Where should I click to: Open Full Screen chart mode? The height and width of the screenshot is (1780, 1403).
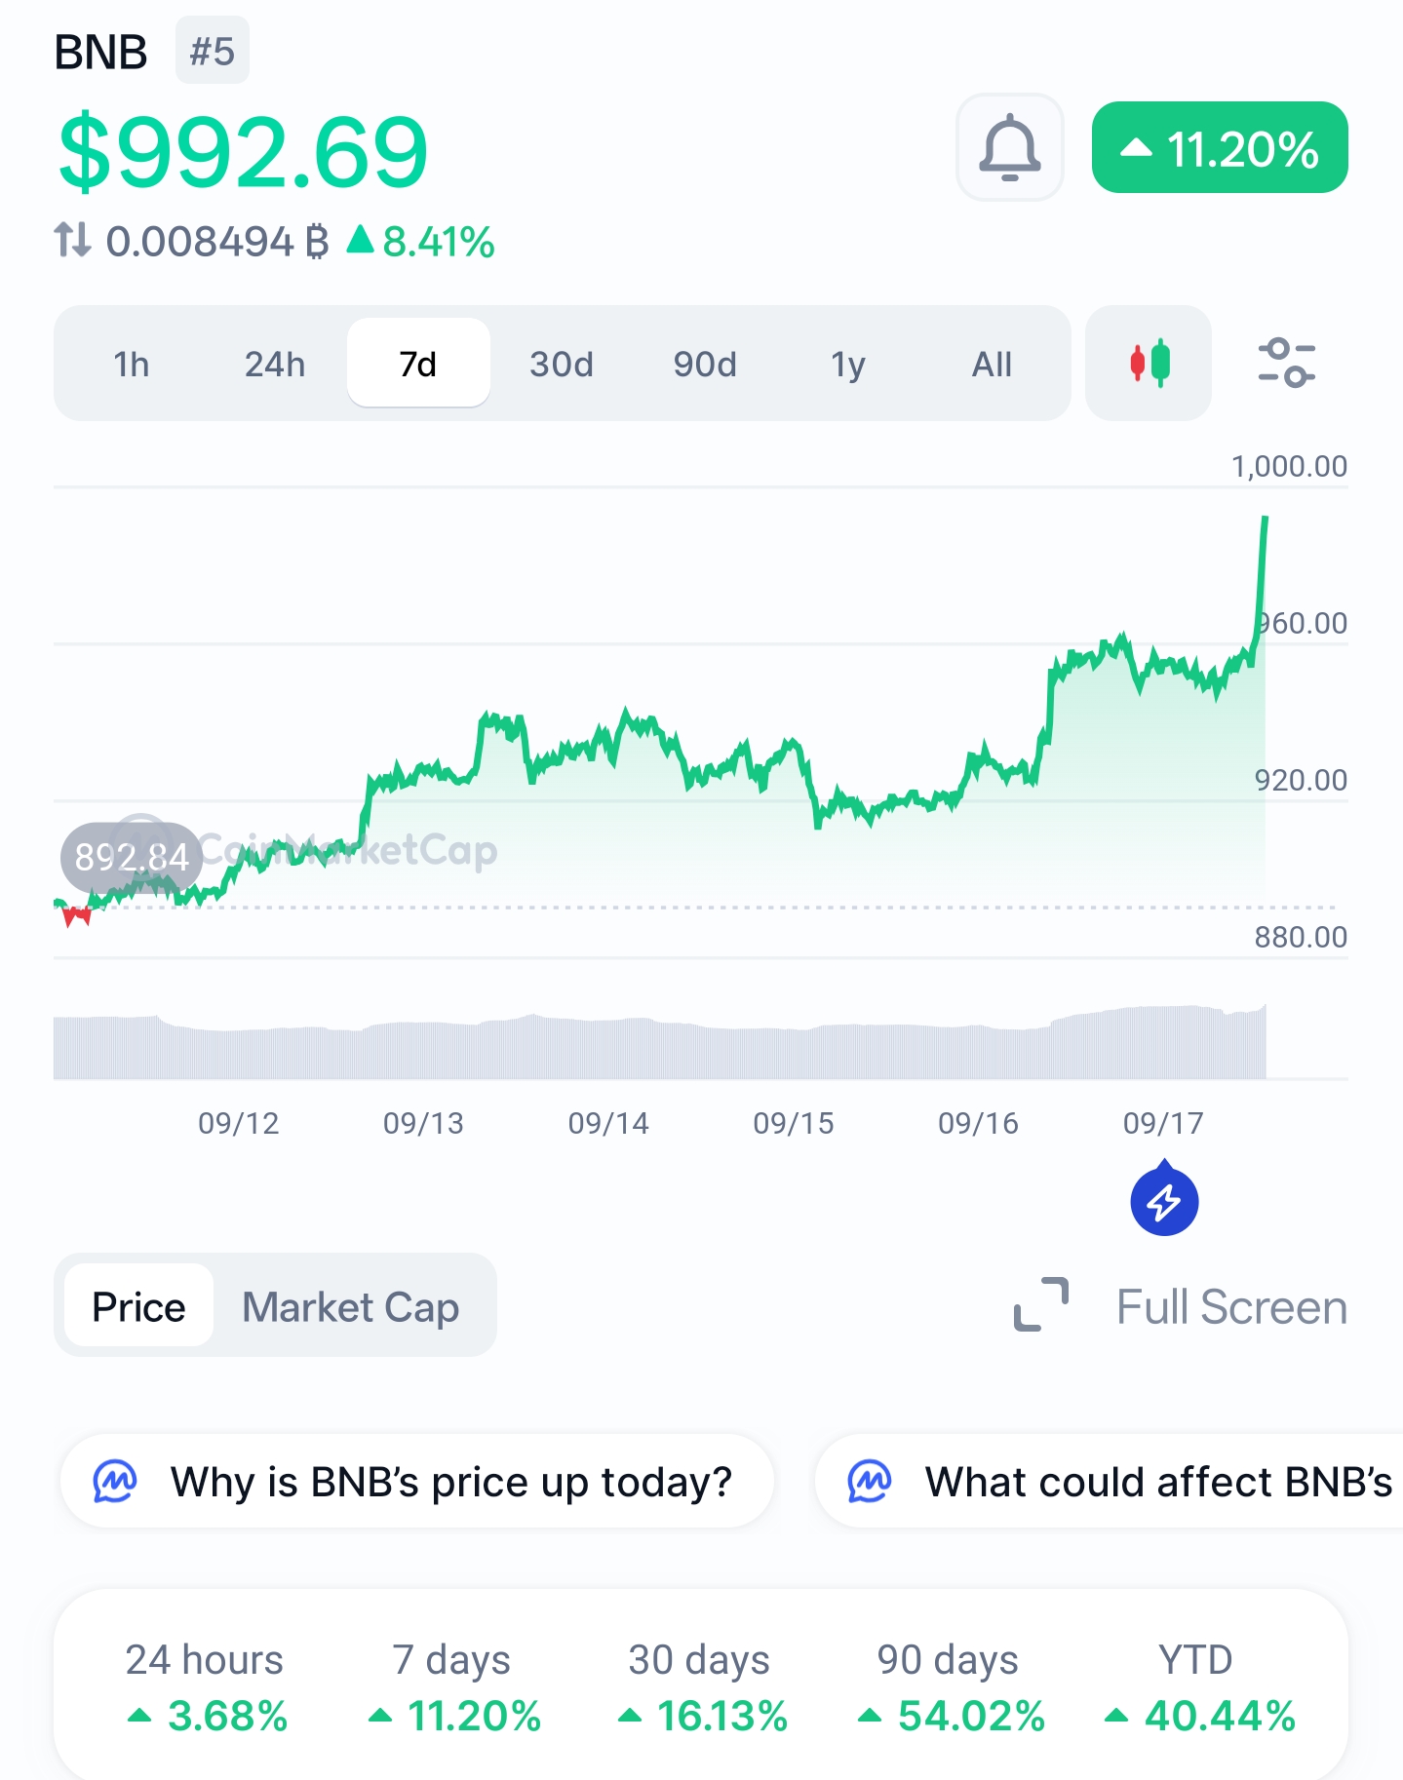click(x=1231, y=1306)
